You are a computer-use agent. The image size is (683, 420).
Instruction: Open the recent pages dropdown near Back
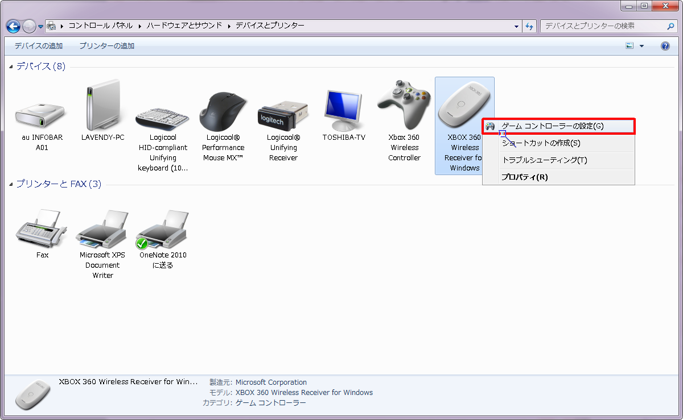(x=41, y=27)
